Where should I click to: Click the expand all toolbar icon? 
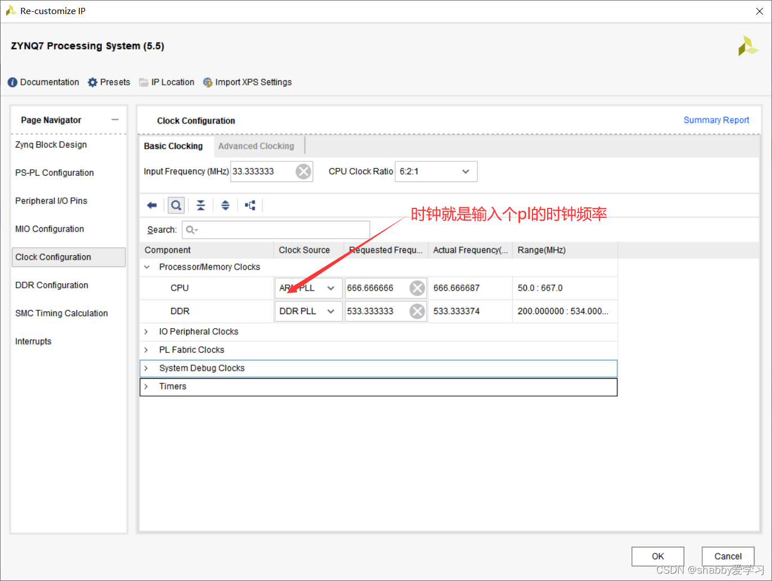point(225,206)
